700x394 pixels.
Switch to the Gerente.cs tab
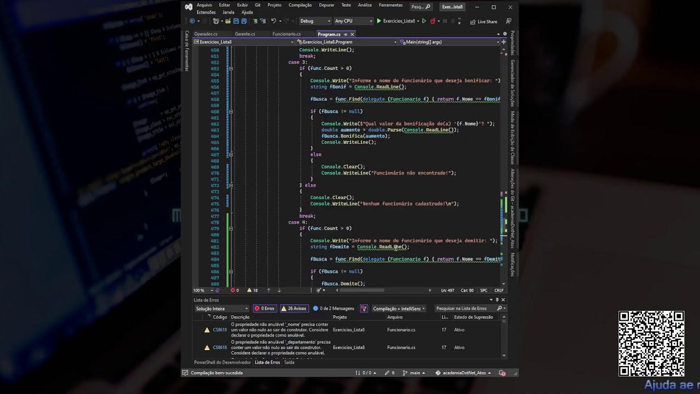(x=244, y=34)
